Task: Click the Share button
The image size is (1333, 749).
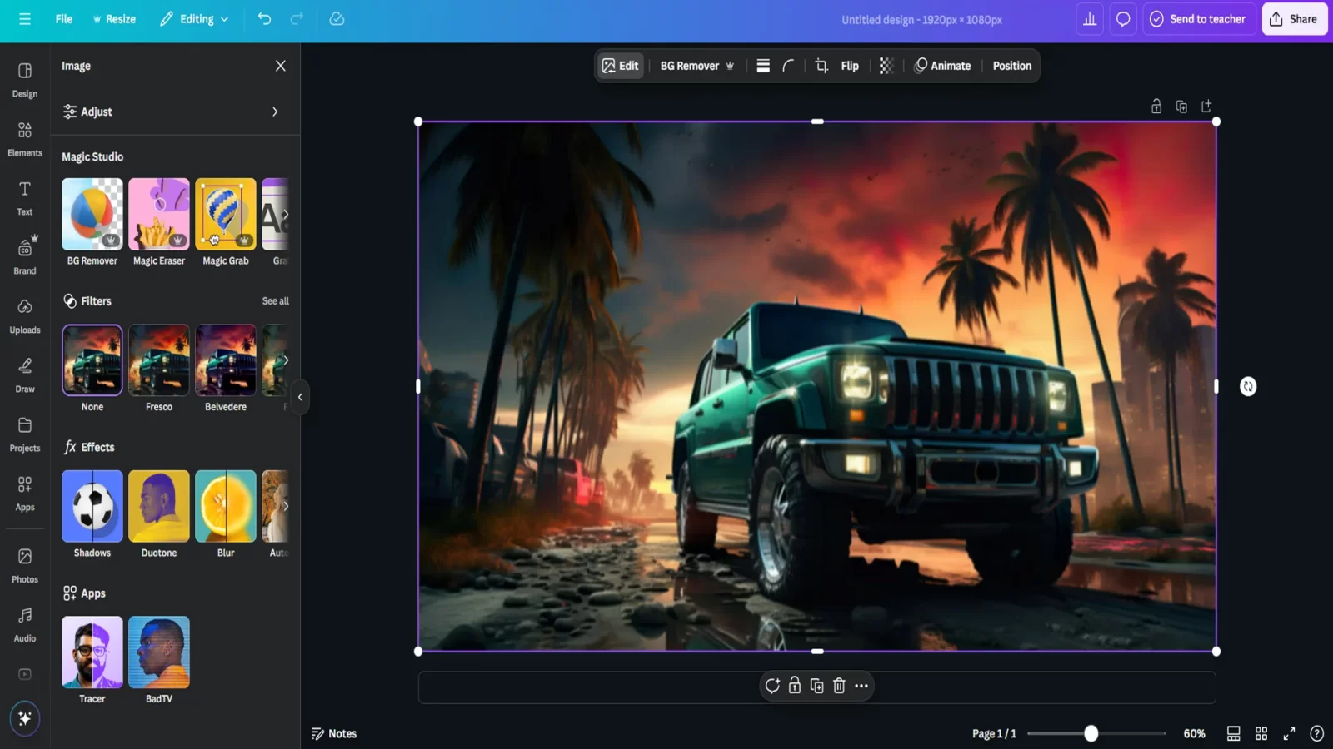Action: tap(1294, 19)
